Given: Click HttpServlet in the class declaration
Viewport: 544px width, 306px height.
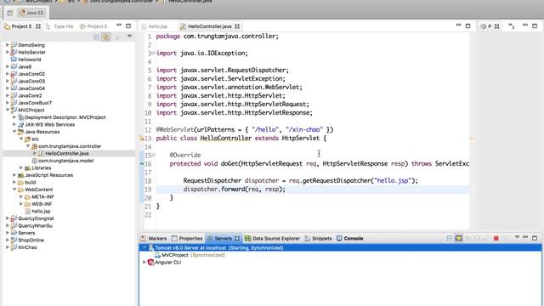Looking at the screenshot, I should click(300, 138).
